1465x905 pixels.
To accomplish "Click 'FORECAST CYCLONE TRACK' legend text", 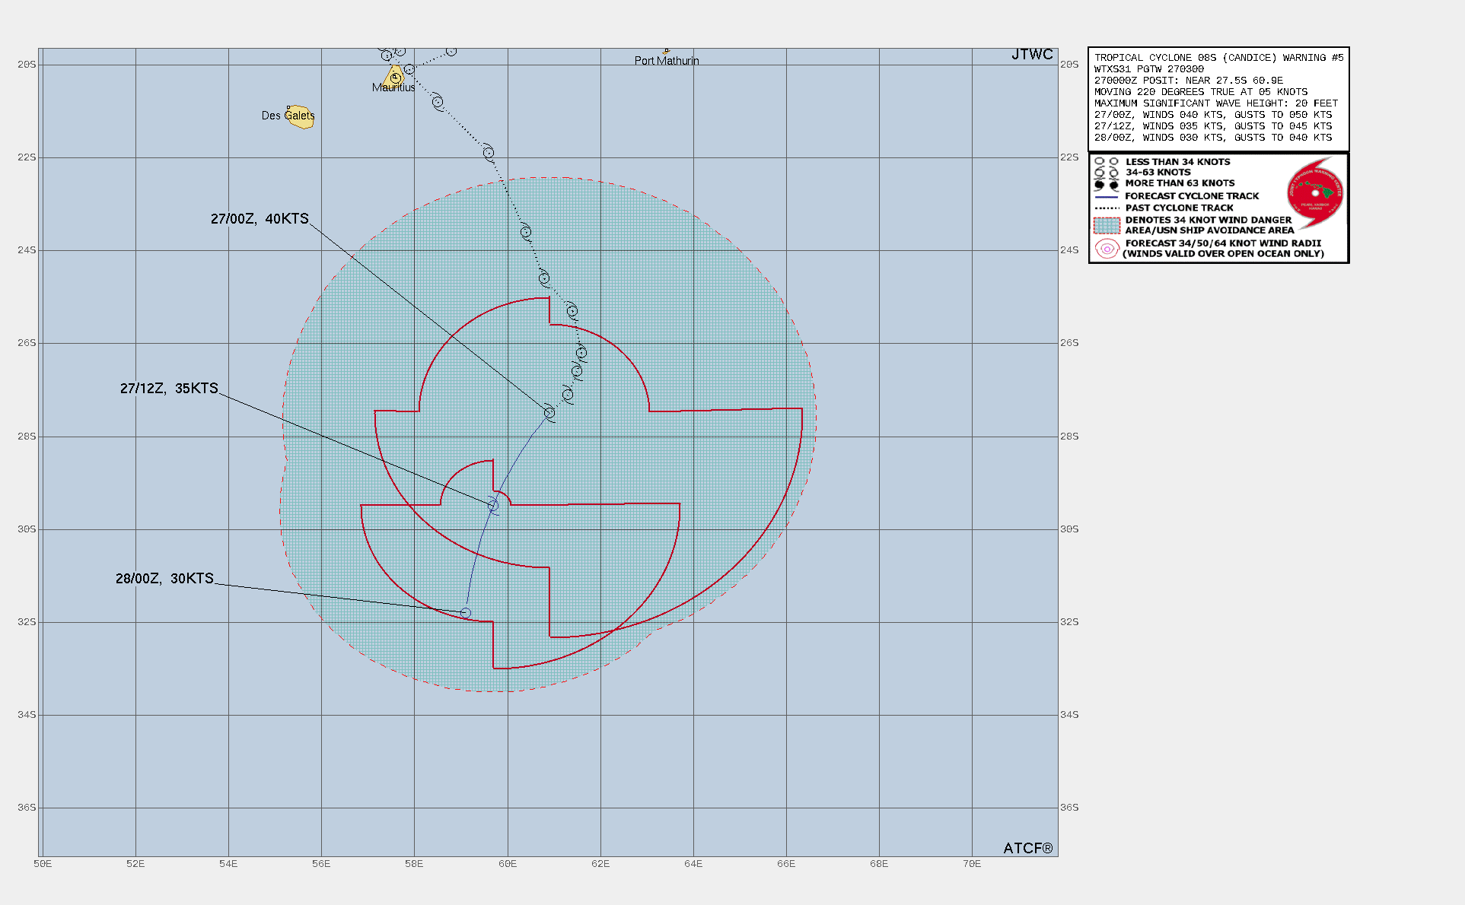I will coord(1192,196).
